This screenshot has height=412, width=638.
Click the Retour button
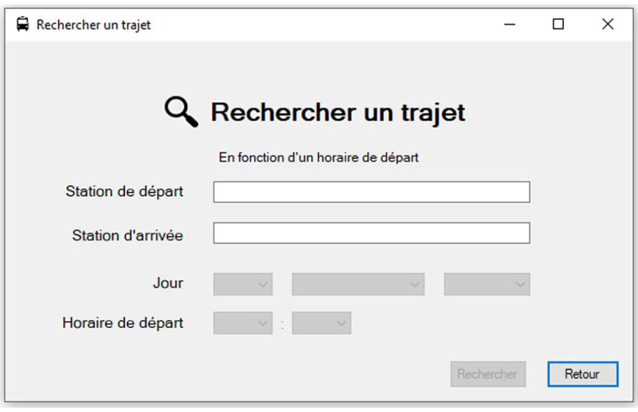click(583, 374)
